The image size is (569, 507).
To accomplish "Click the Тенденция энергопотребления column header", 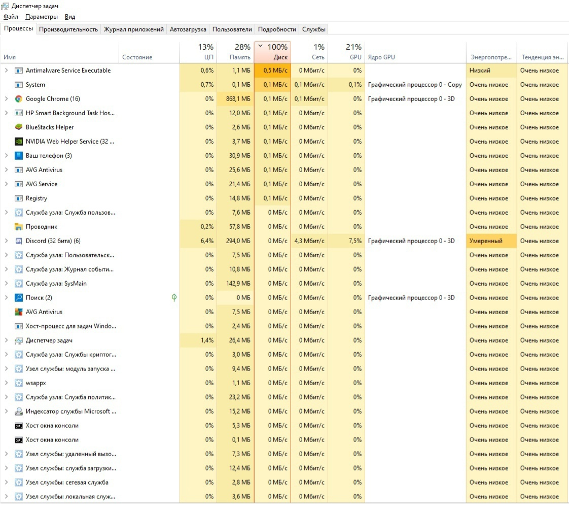I will (543, 52).
